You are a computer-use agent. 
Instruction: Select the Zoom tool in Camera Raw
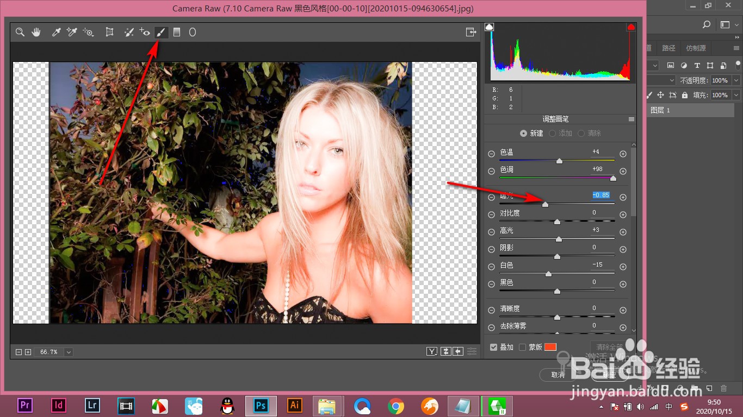(x=20, y=33)
